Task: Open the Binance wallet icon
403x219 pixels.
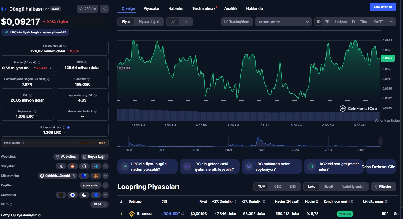Action: point(61,195)
